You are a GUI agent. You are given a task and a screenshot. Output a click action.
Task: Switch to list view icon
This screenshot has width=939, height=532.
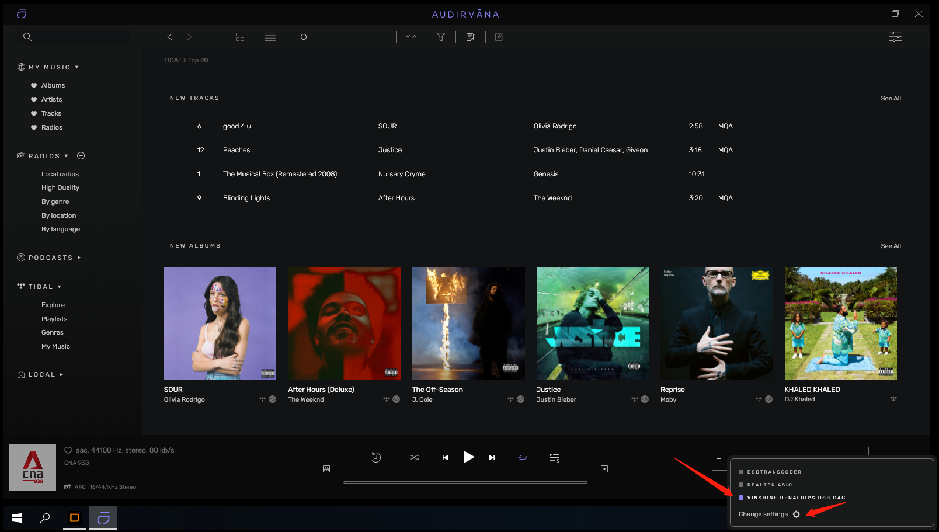270,37
